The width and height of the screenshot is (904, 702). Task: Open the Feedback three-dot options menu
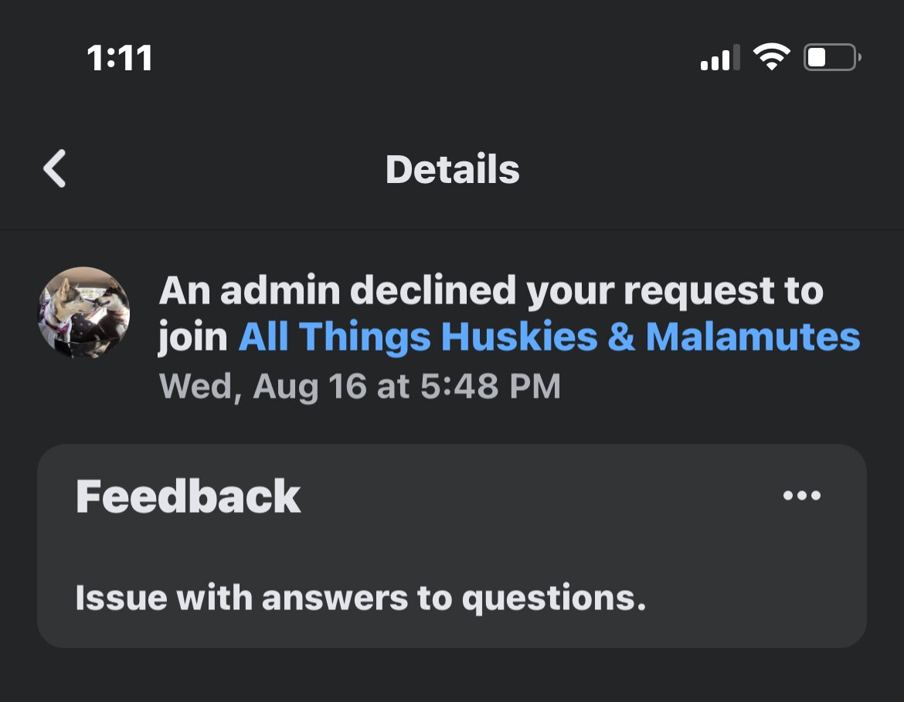coord(801,496)
